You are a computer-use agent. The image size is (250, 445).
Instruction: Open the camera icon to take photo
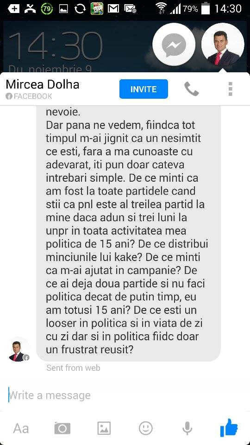(x=62, y=428)
